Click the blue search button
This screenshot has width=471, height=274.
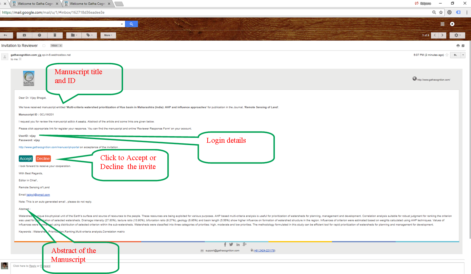132,24
